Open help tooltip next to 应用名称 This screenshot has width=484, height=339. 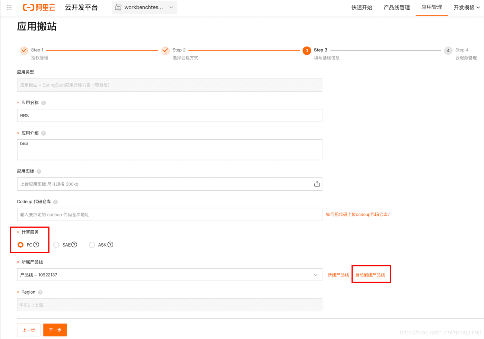44,103
